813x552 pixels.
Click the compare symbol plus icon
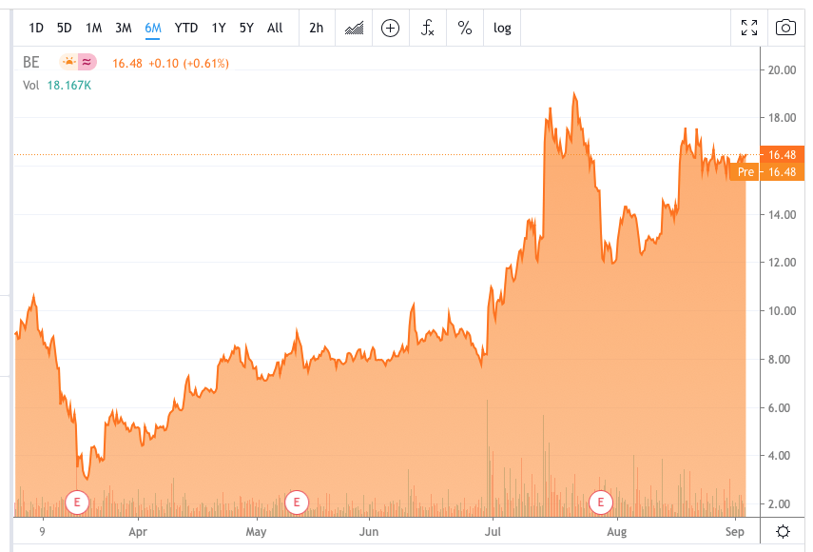tap(390, 28)
